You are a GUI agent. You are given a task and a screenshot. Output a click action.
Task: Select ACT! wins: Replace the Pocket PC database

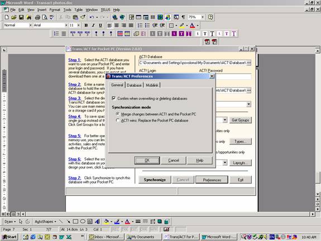[118, 120]
